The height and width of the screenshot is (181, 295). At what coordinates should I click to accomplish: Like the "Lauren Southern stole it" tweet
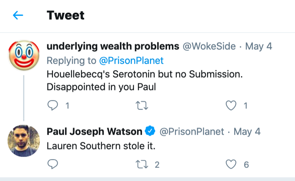[x=231, y=164]
